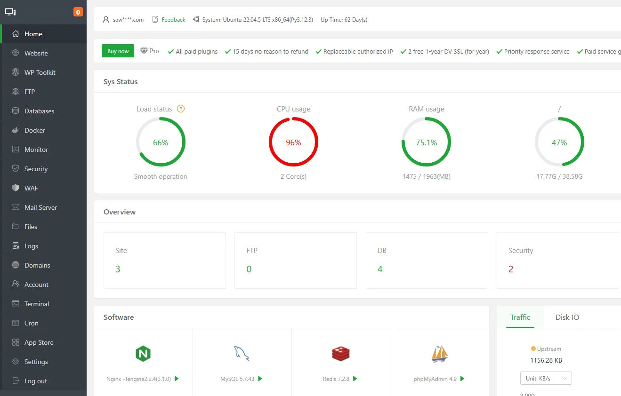The image size is (621, 396).
Task: Click the play arrow next to Nginx
Action: click(x=177, y=379)
